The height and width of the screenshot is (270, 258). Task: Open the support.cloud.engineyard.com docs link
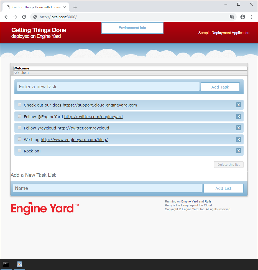click(100, 105)
